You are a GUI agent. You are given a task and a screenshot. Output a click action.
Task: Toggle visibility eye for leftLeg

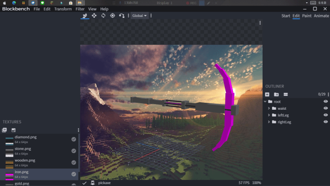(326, 115)
